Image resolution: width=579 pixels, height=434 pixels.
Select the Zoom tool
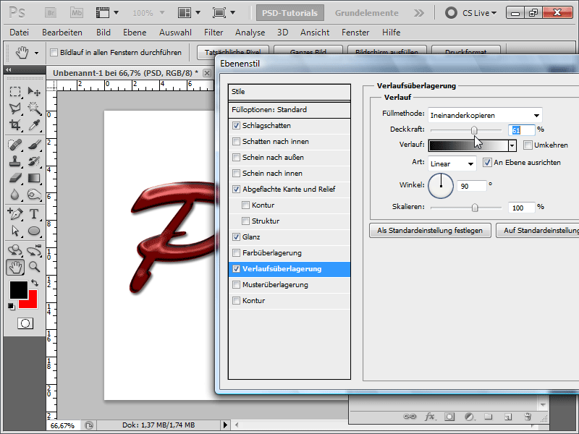(34, 267)
